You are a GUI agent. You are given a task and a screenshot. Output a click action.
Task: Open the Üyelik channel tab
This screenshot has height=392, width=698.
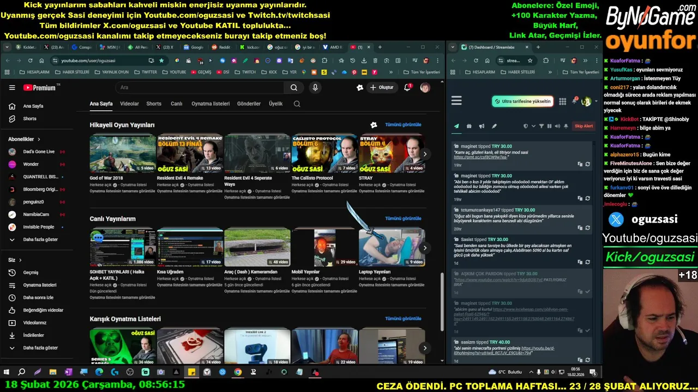(x=276, y=103)
